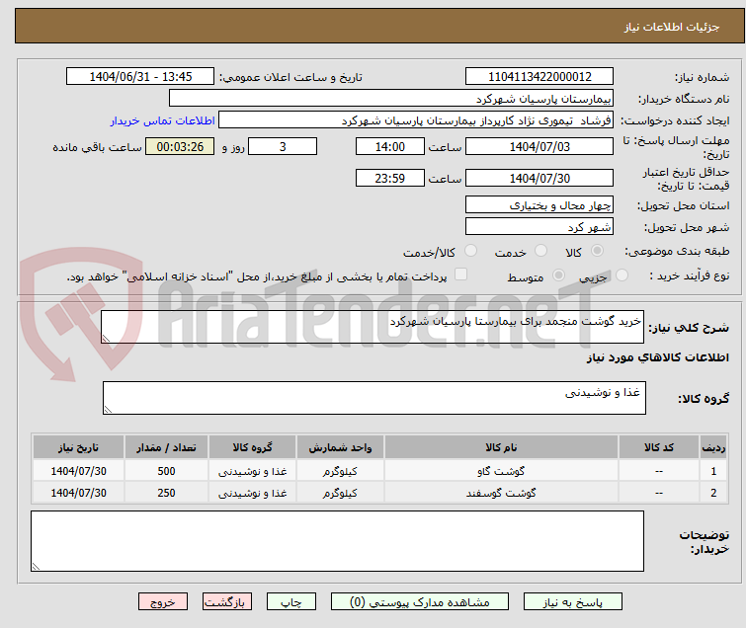
Task: Click the کیلوگرم unit in گوشت گوسفند row
Action: tap(340, 493)
